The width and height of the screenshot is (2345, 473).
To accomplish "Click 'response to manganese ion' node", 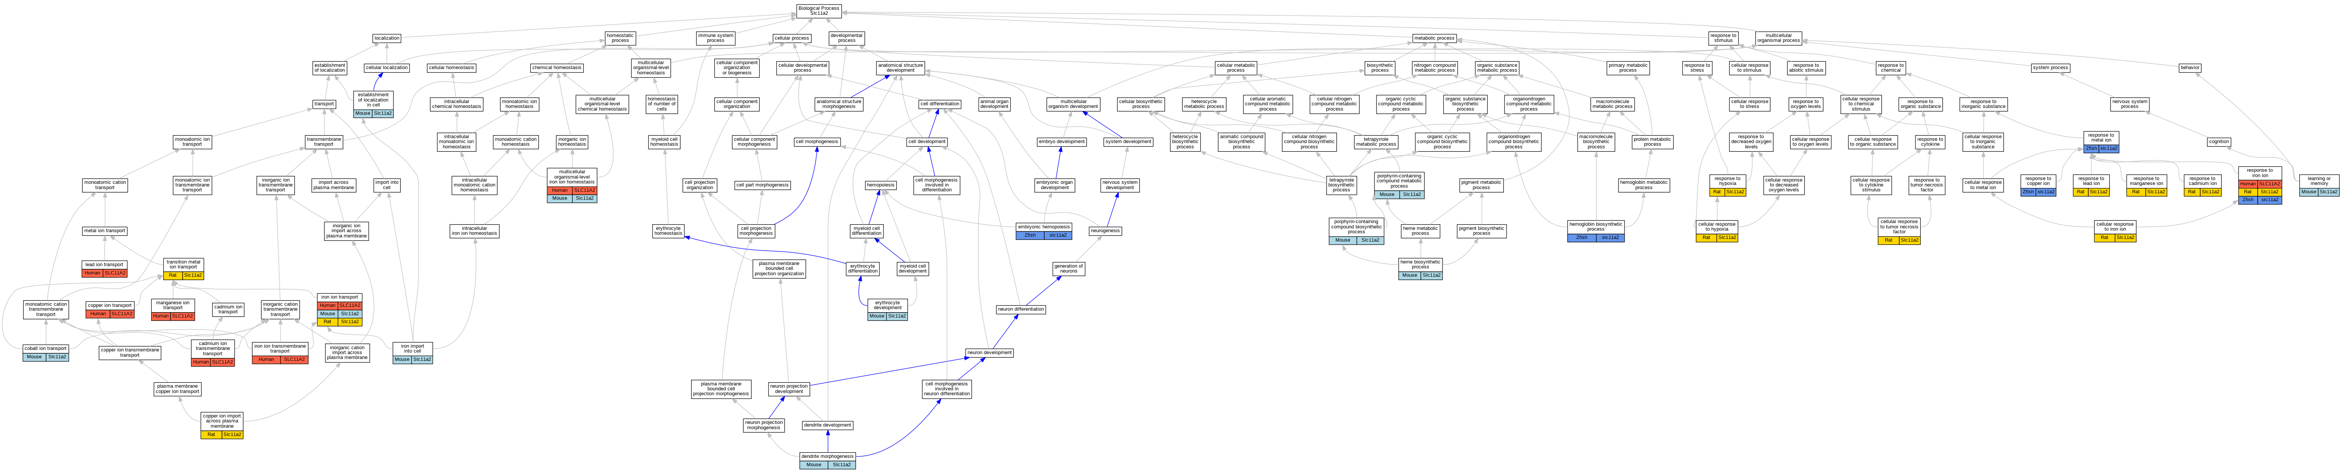I will pyautogui.click(x=2146, y=186).
